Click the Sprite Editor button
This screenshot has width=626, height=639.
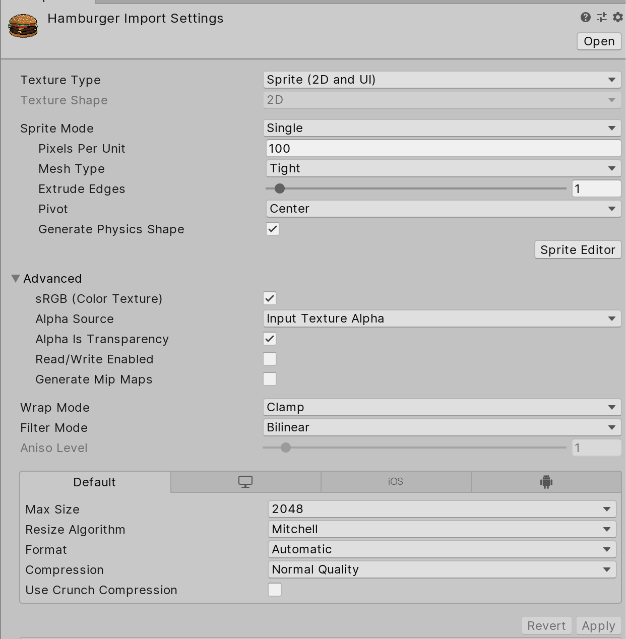(x=578, y=250)
